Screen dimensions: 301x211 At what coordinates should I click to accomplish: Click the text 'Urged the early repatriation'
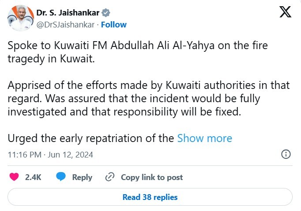(91, 138)
